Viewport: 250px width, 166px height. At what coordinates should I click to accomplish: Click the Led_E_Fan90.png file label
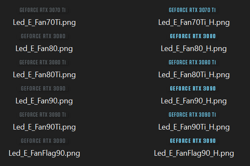point(44,101)
